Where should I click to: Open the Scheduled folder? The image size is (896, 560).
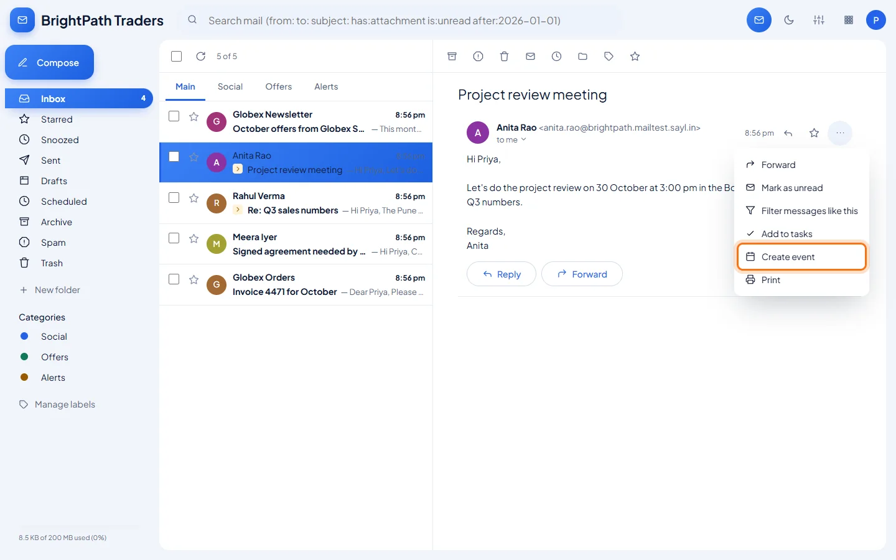point(79,202)
